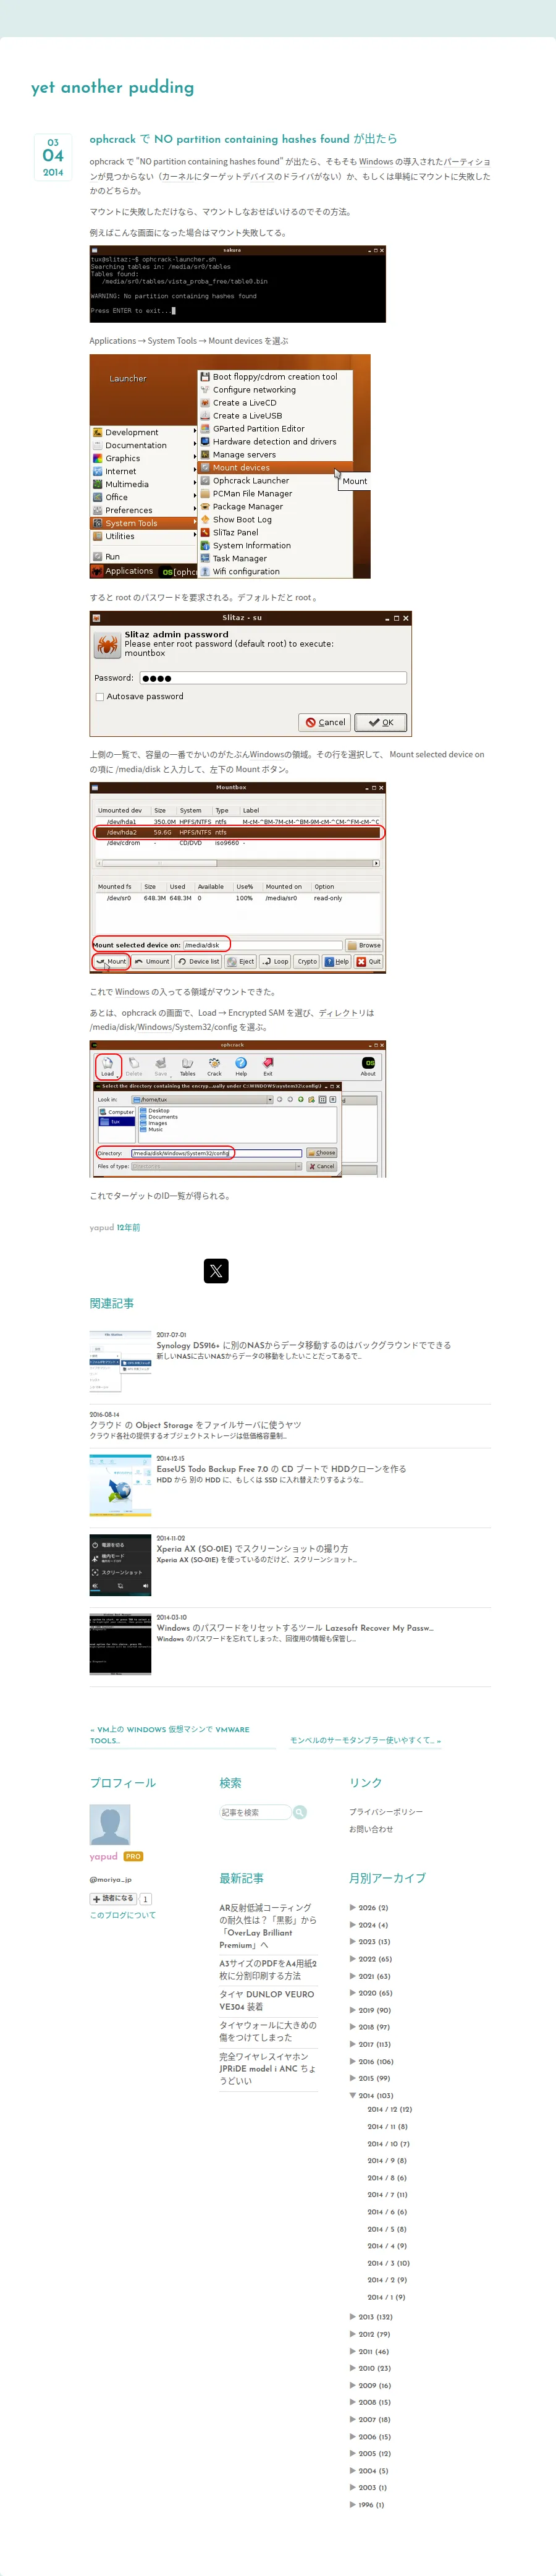
Task: Open the Lazesoft Recover My Password related article
Action: click(295, 1627)
